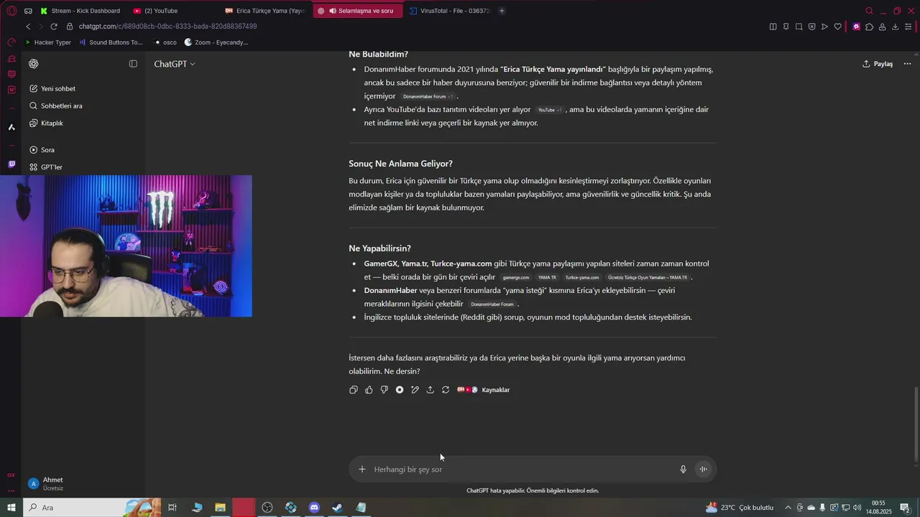Open pinboards pin icon
This screenshot has height=517, width=920.
pos(786,27)
